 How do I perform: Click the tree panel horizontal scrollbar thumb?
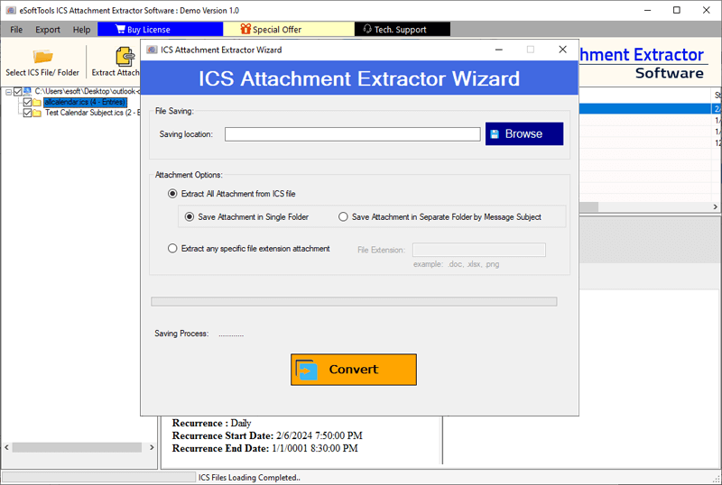pyautogui.click(x=77, y=447)
